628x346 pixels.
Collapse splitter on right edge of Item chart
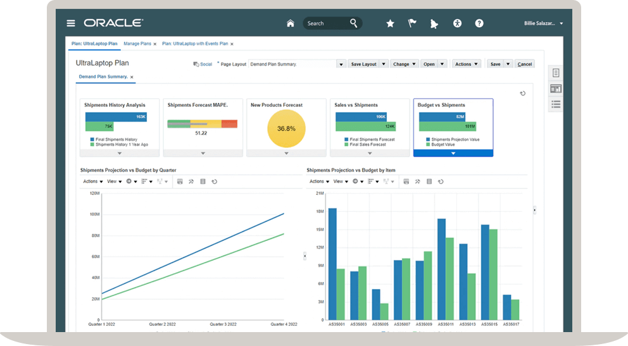click(x=534, y=210)
